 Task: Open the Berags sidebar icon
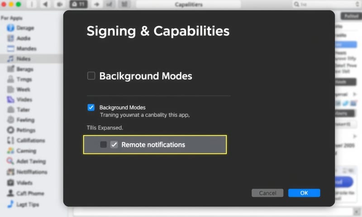pyautogui.click(x=10, y=69)
